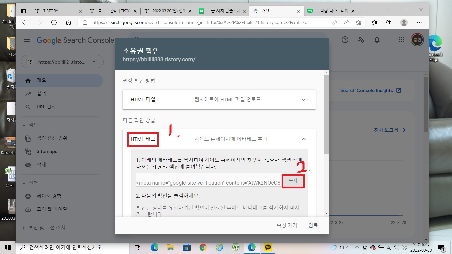Viewport: 452px width, 254px height.
Task: Switch to the 구글 서치 콘솔 tab
Action: click(x=222, y=11)
